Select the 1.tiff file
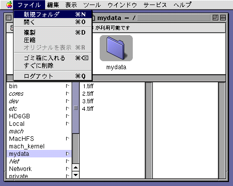Image resolution: width=233 pixels, height=186 pixels. click(x=88, y=86)
